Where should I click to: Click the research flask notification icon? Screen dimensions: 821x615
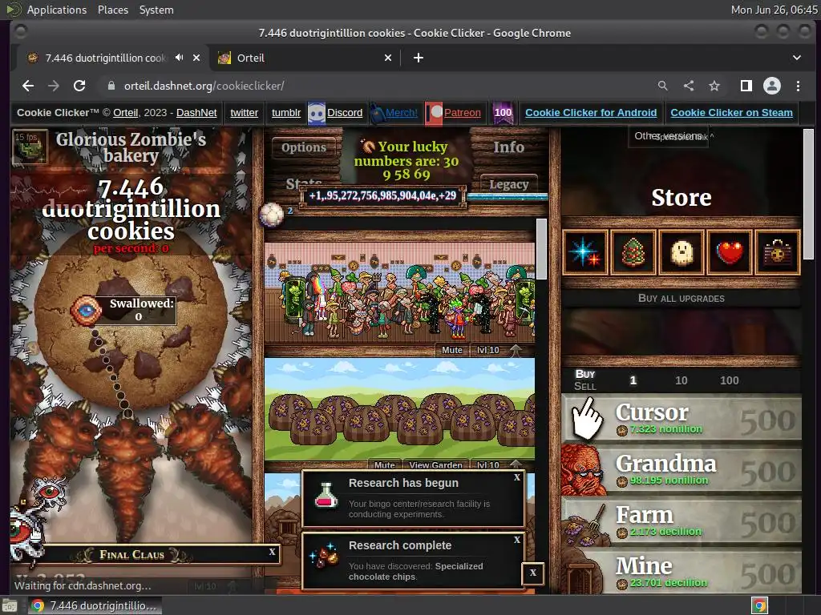[326, 496]
